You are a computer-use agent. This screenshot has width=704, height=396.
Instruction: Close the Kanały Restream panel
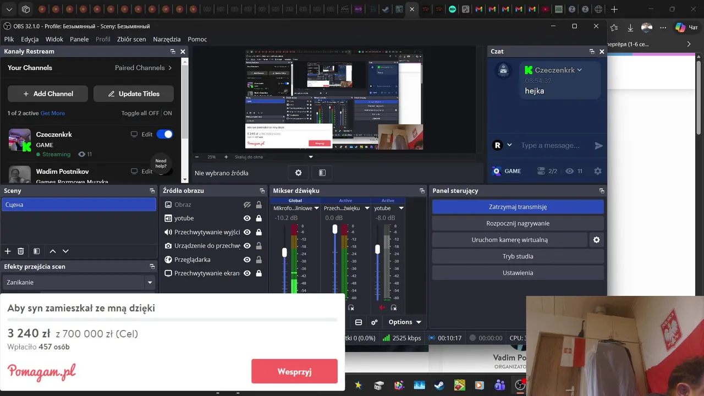coord(183,51)
